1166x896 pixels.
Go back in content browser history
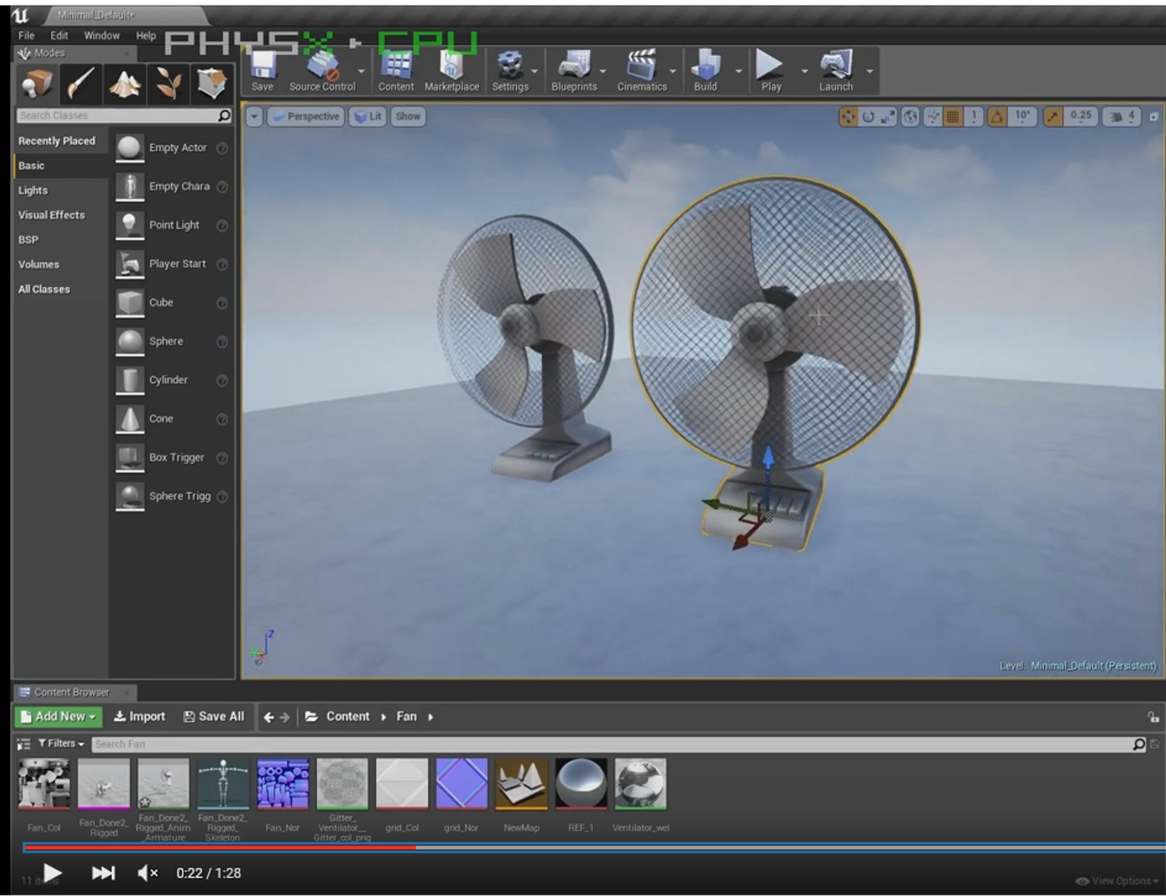tap(268, 717)
